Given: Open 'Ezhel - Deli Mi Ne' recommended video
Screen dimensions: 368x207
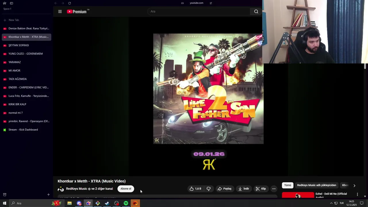Looking at the screenshot, I should pos(331,195).
